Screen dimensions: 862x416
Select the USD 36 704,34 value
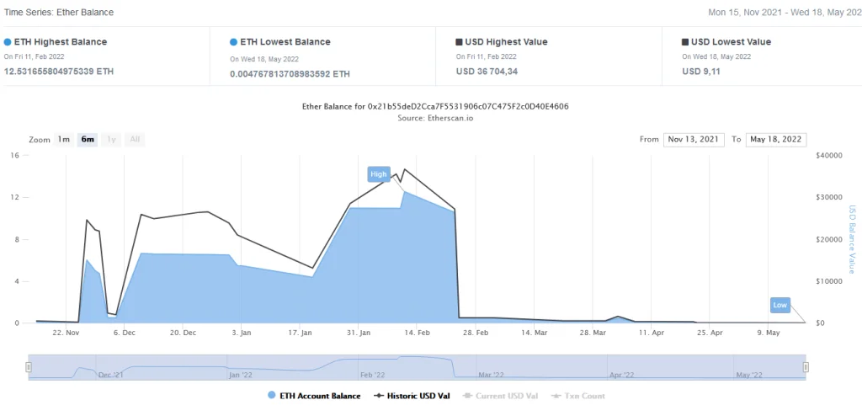(x=487, y=72)
